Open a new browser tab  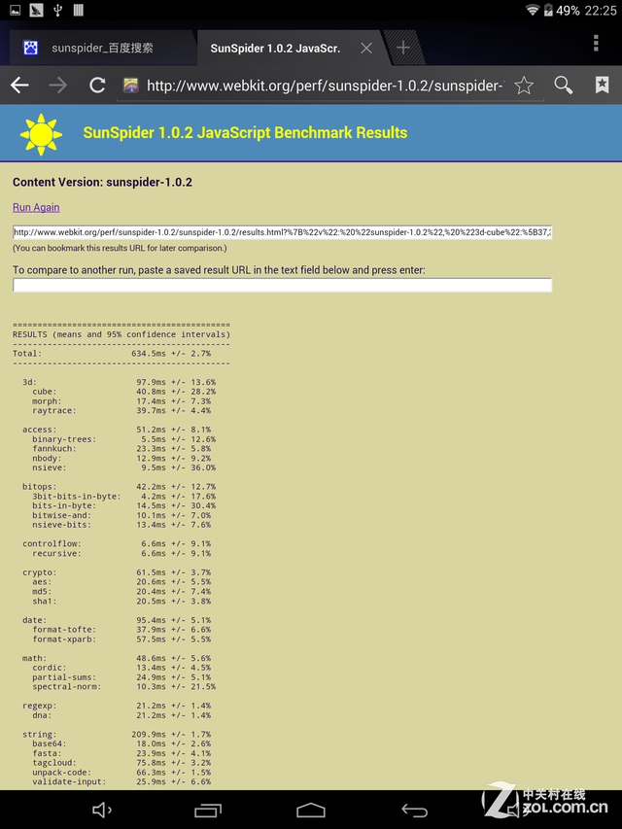(x=403, y=48)
